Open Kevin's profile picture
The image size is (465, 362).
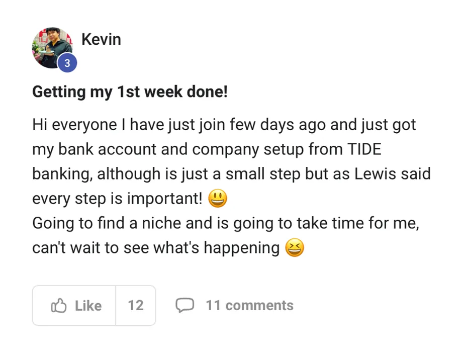(x=51, y=47)
